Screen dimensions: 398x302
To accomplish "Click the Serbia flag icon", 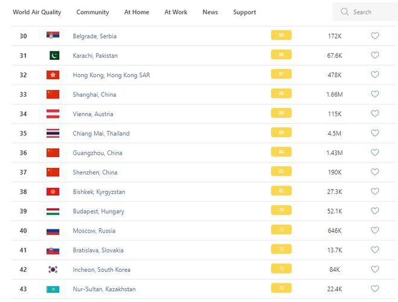I will coord(53,36).
